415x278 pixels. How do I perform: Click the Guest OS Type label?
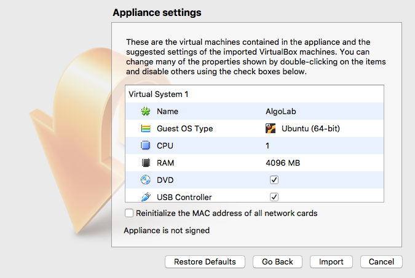click(184, 128)
